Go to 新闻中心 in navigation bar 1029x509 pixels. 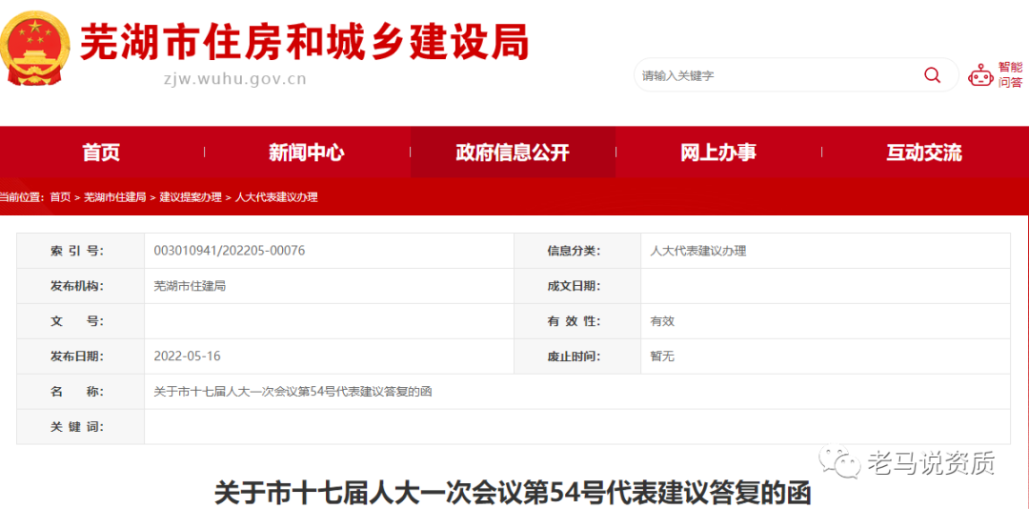(306, 153)
